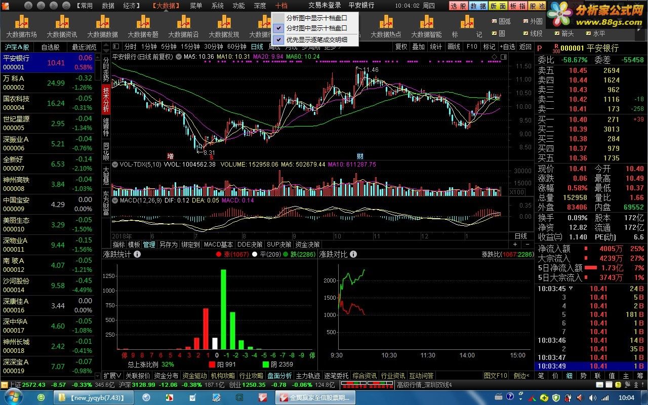Click the MACD基本 template button

pos(219,245)
